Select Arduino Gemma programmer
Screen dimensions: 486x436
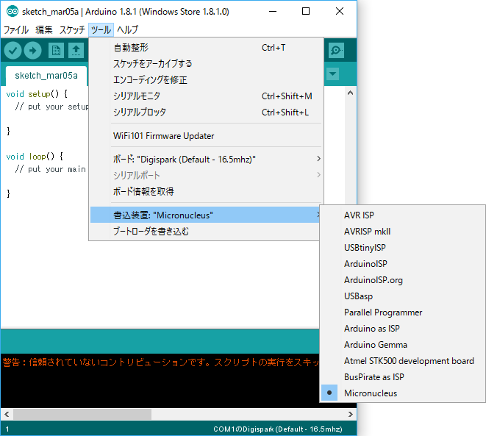[x=403, y=345]
